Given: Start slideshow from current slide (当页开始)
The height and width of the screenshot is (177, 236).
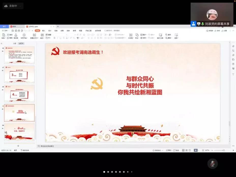Looking at the screenshot, I should [24, 35].
